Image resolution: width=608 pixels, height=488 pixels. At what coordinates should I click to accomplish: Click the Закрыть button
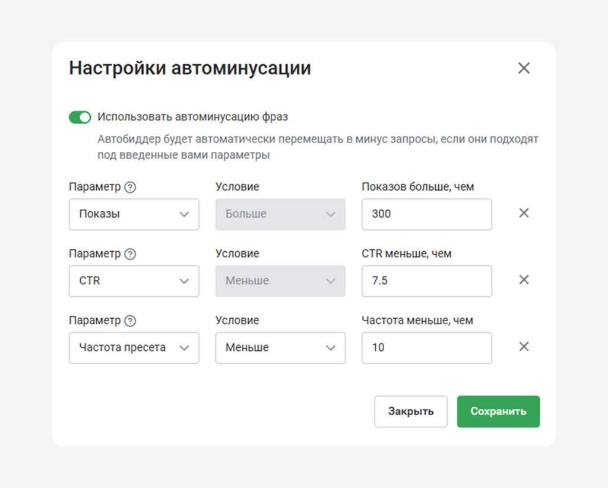[410, 411]
